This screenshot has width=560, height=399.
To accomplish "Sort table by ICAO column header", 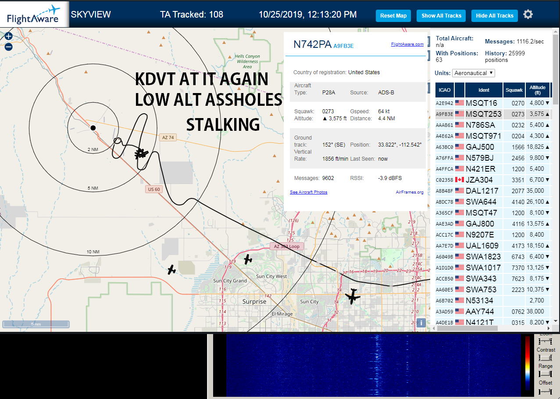I will (445, 90).
